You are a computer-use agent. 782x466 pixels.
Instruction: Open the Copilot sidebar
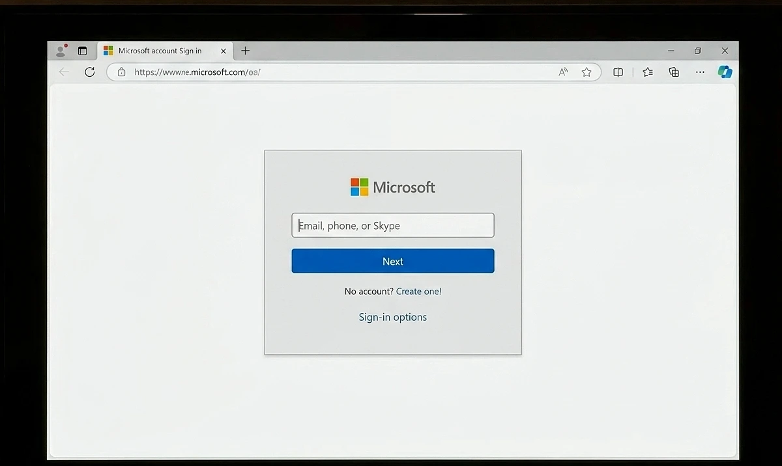(725, 72)
